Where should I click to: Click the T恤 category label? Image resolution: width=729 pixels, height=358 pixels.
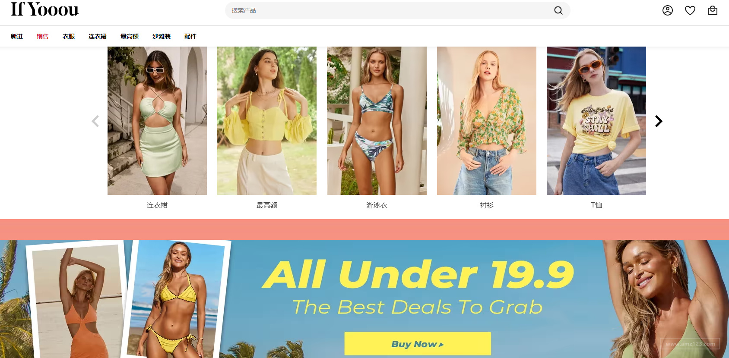pos(596,205)
